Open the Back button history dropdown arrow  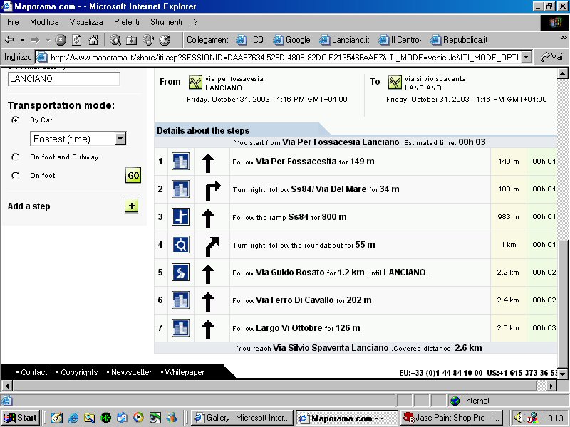[23, 40]
